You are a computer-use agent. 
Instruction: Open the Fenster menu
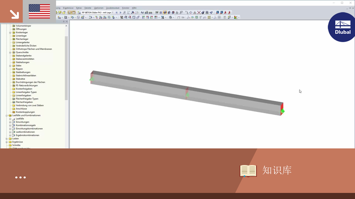(125, 8)
